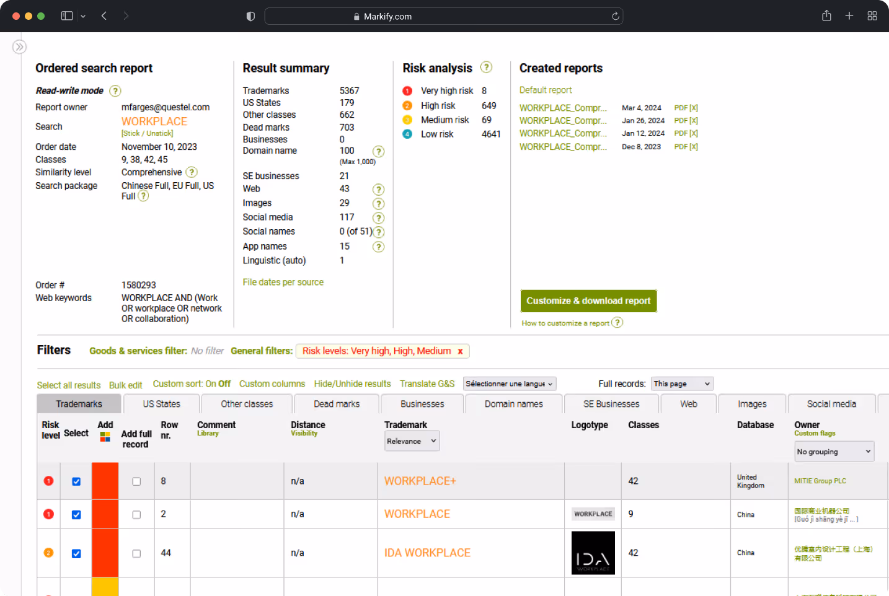889x596 pixels.
Task: Tick Add full record box for IDA WORKPLACE
Action: coord(136,554)
